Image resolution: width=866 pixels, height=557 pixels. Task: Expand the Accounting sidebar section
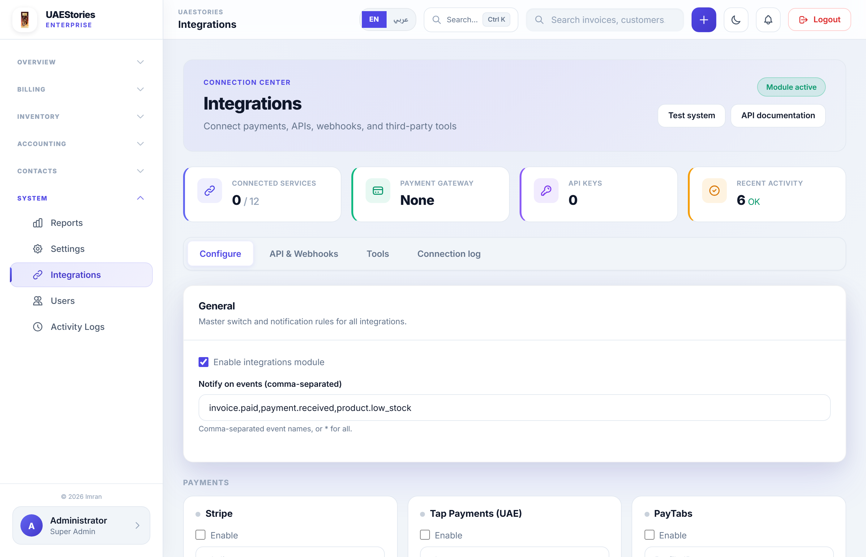coord(81,144)
